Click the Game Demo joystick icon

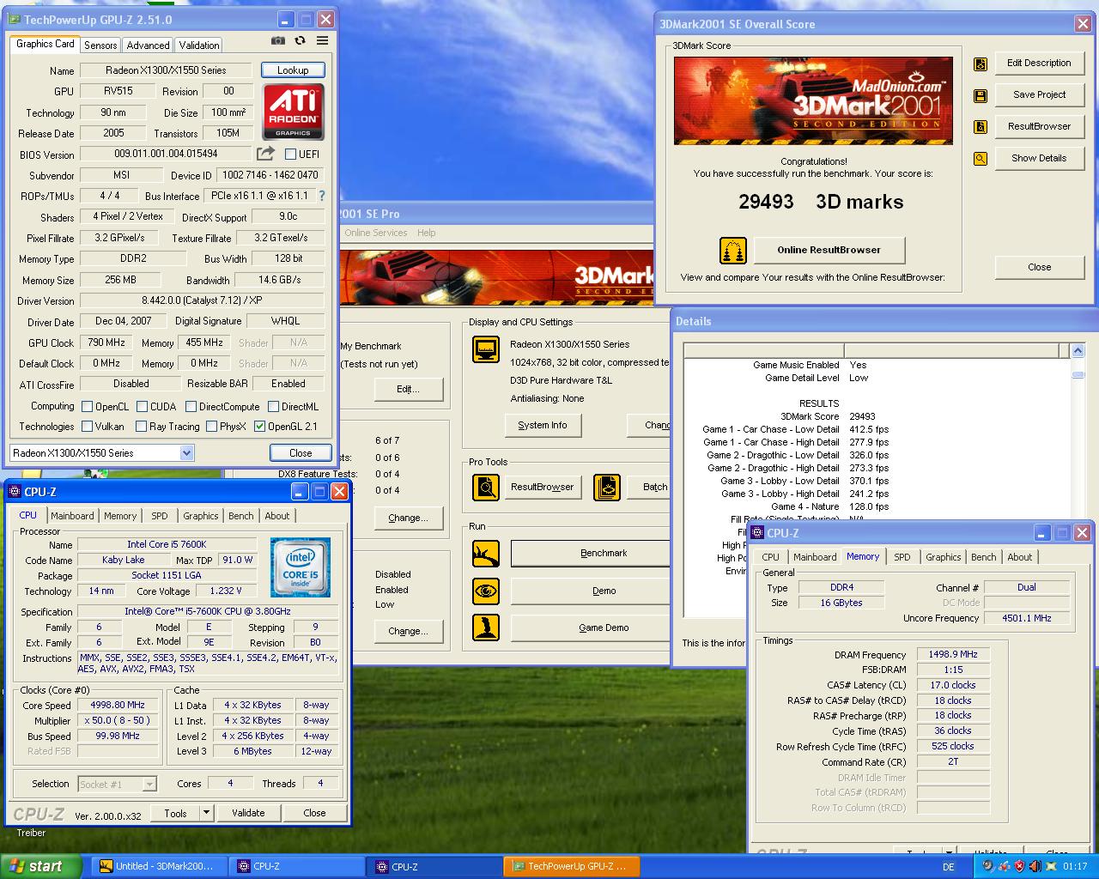[x=486, y=628]
